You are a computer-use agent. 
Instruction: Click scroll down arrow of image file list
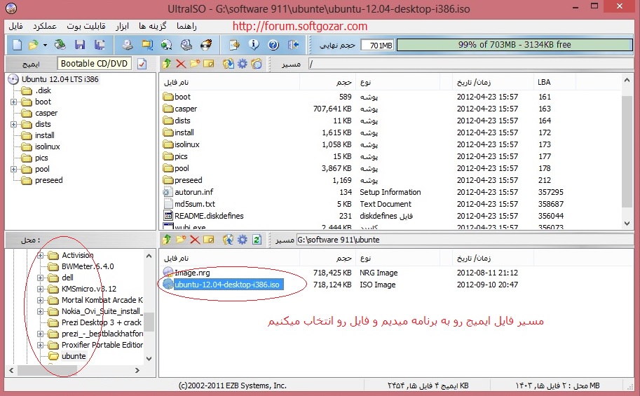point(627,224)
